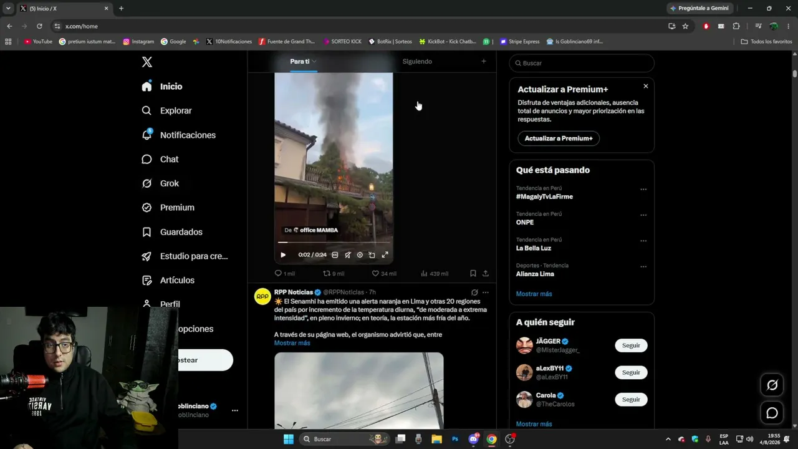The height and width of the screenshot is (449, 798).
Task: Share the fire video post
Action: click(486, 273)
